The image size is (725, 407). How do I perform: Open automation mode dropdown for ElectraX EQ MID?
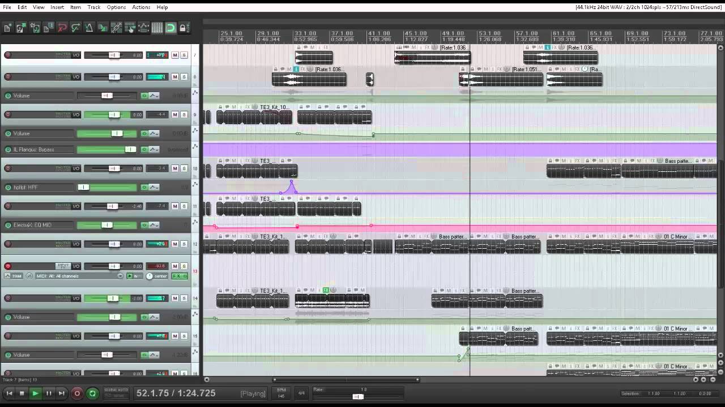(153, 225)
